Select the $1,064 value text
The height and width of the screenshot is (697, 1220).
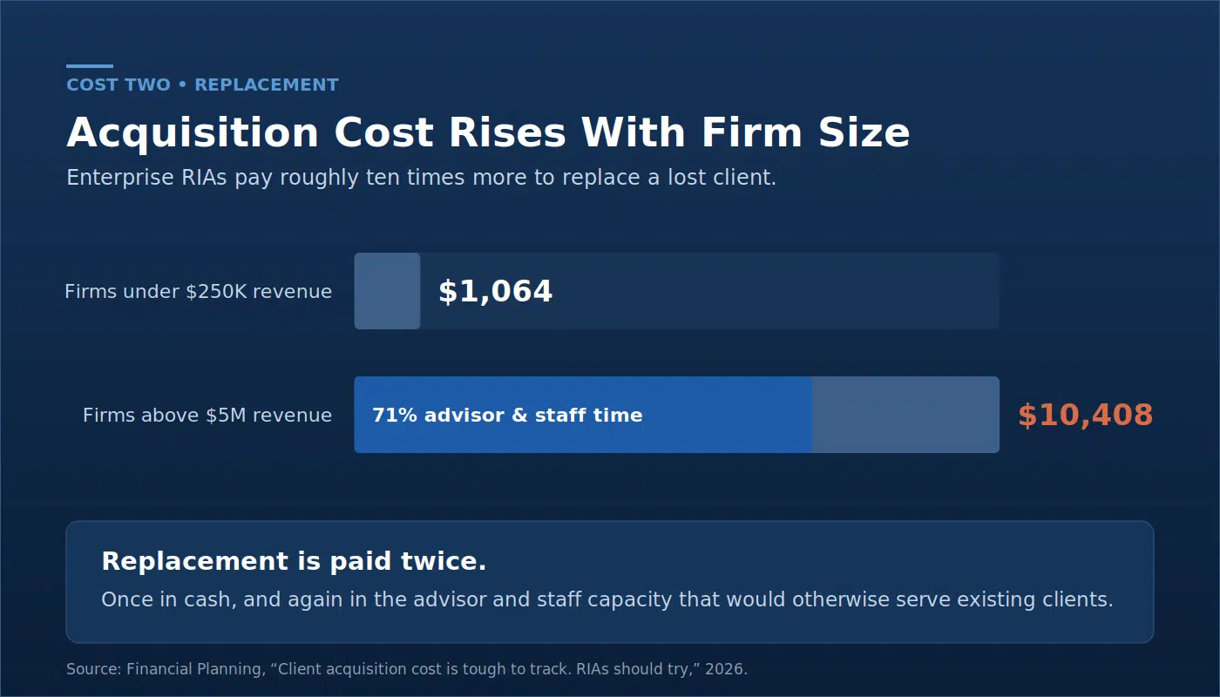pos(495,291)
